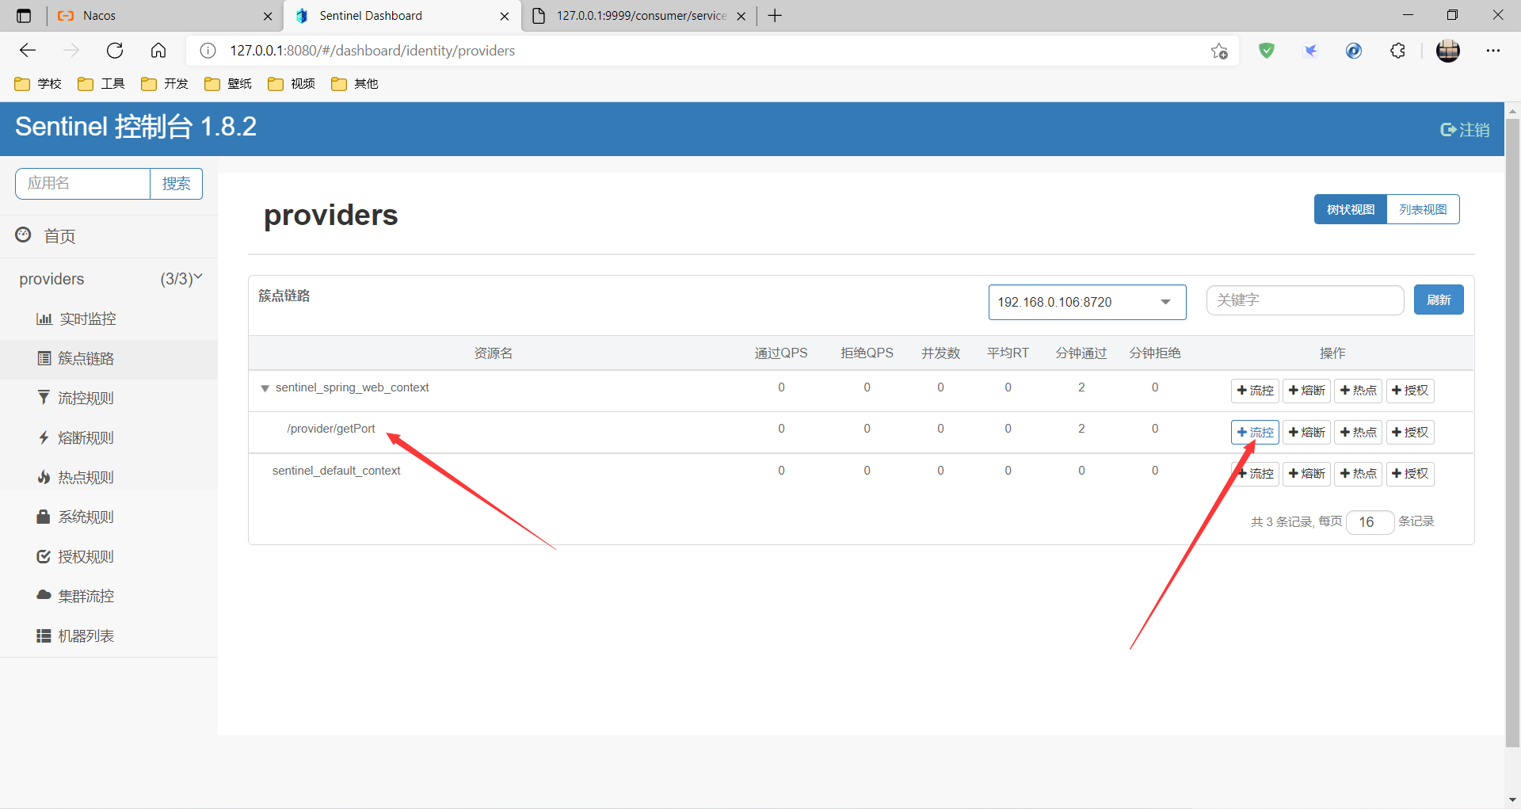Image resolution: width=1521 pixels, height=809 pixels.
Task: Select 树状视图 tree view
Action: tap(1351, 209)
